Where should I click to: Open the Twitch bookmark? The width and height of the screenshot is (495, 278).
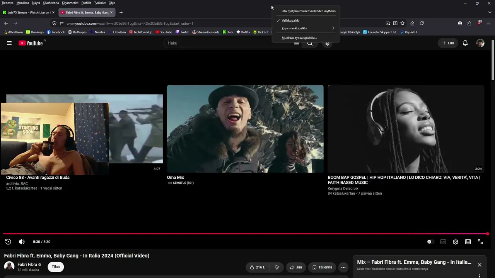[x=183, y=32]
